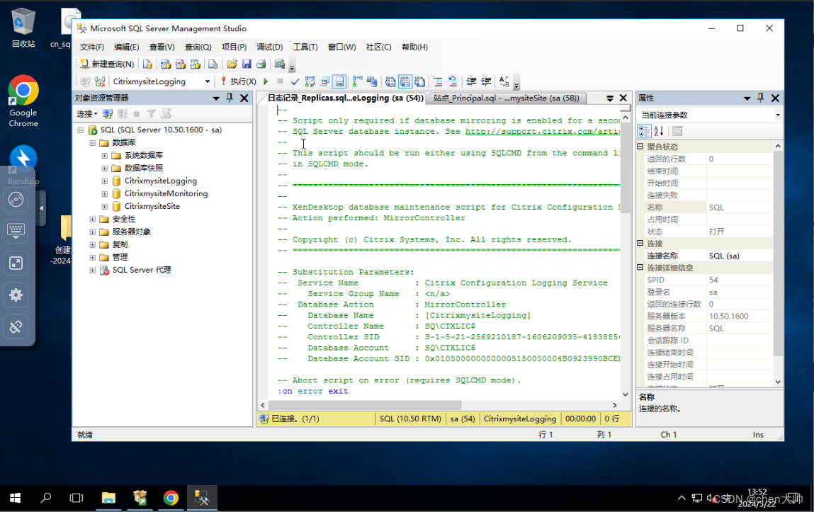The width and height of the screenshot is (814, 512).
Task: Open the 查询(Q) menu
Action: [198, 47]
